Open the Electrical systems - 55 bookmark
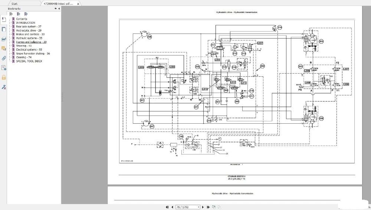Image resolution: width=371 pixels, height=210 pixels. 29,50
